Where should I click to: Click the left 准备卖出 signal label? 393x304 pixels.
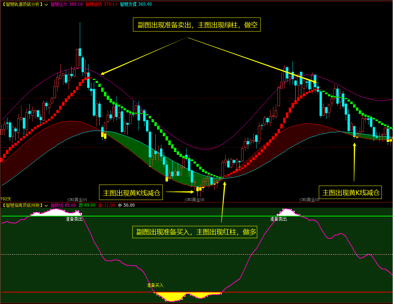point(74,219)
